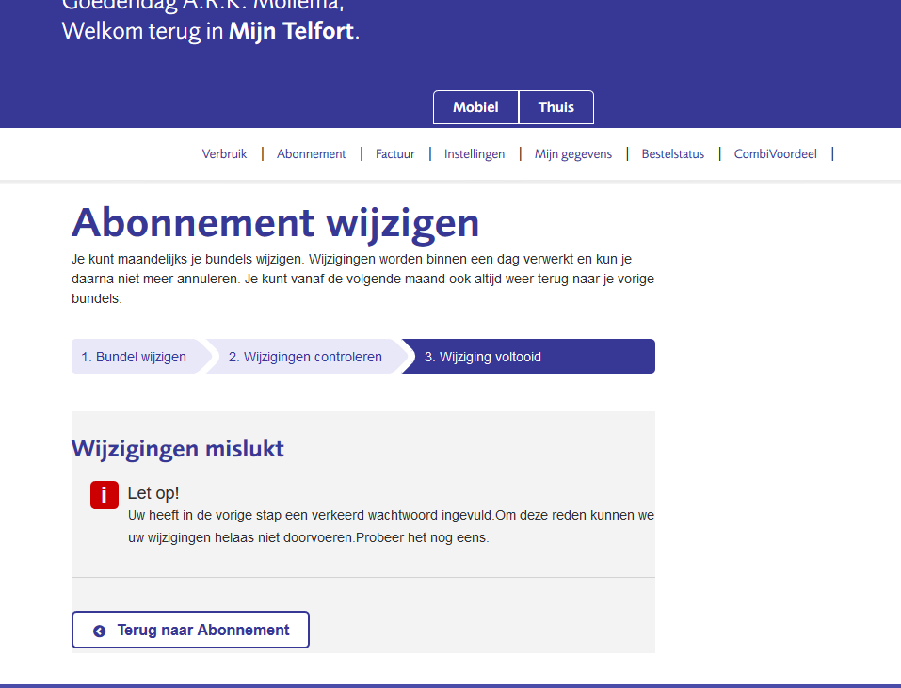
Task: Open Instellingen in the navigation bar
Action: [475, 154]
